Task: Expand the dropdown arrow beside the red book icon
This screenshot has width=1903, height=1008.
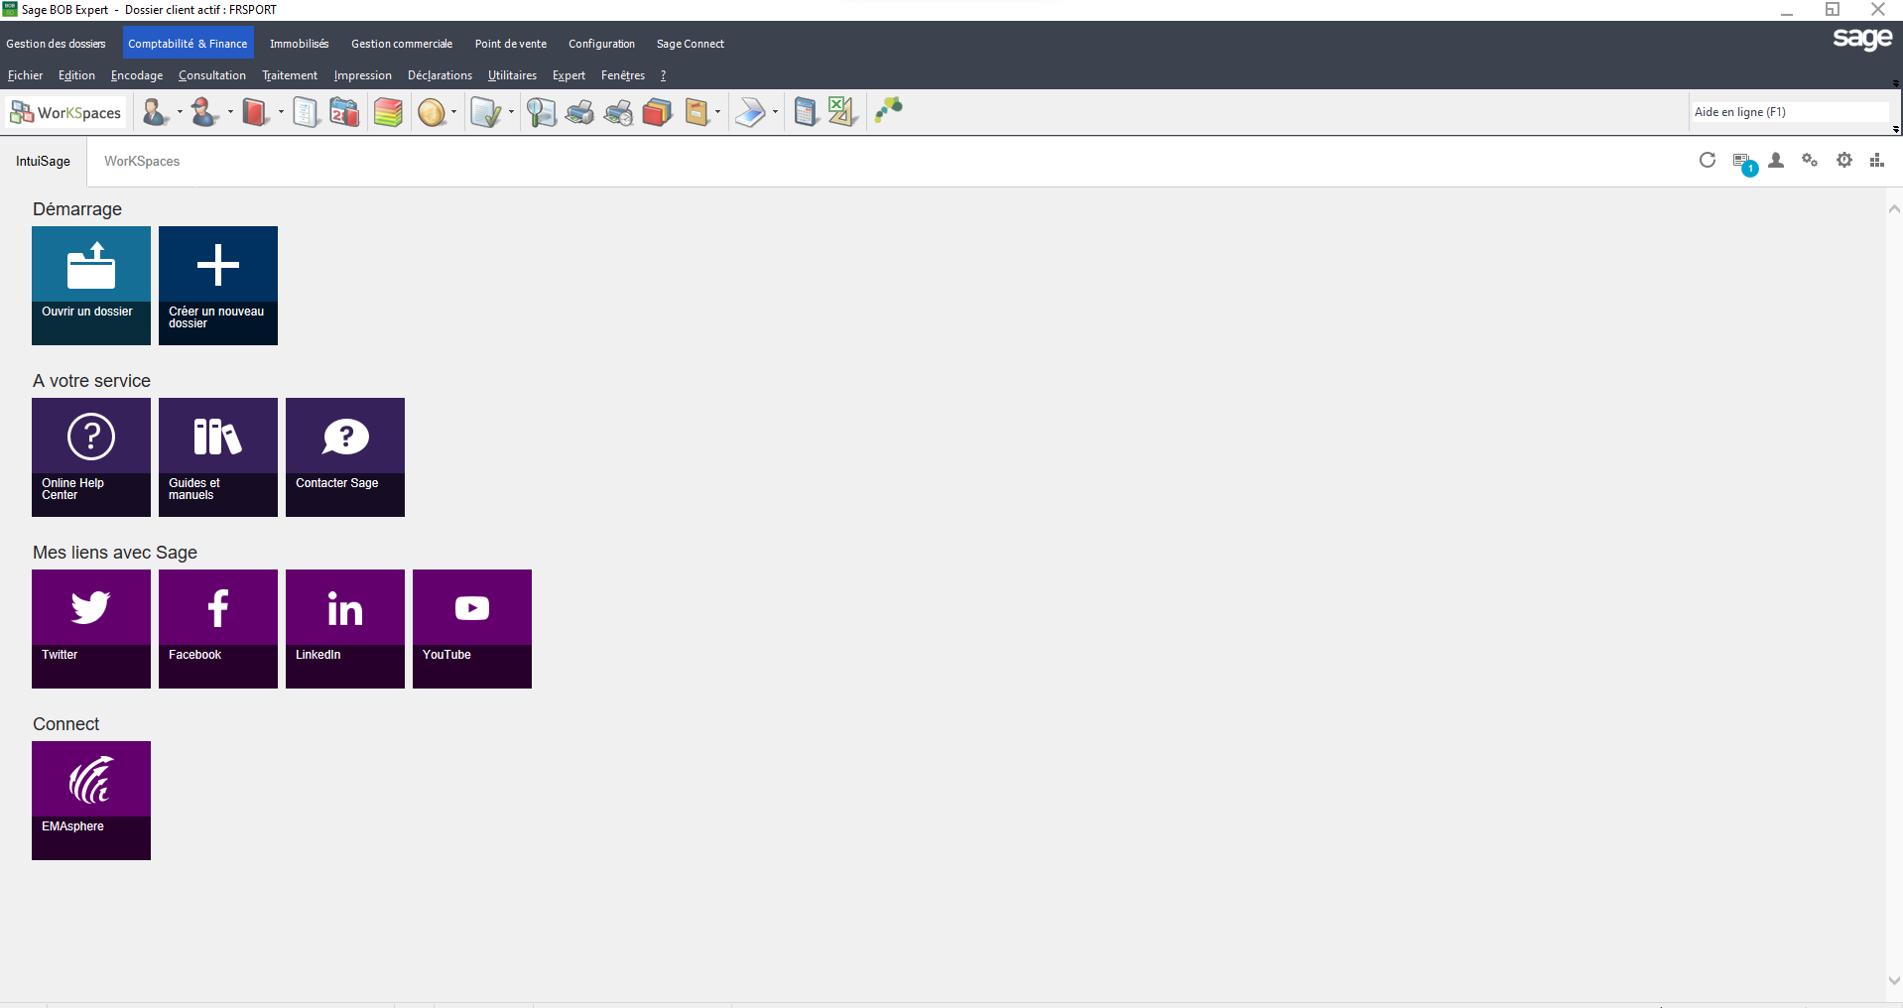Action: pyautogui.click(x=281, y=112)
